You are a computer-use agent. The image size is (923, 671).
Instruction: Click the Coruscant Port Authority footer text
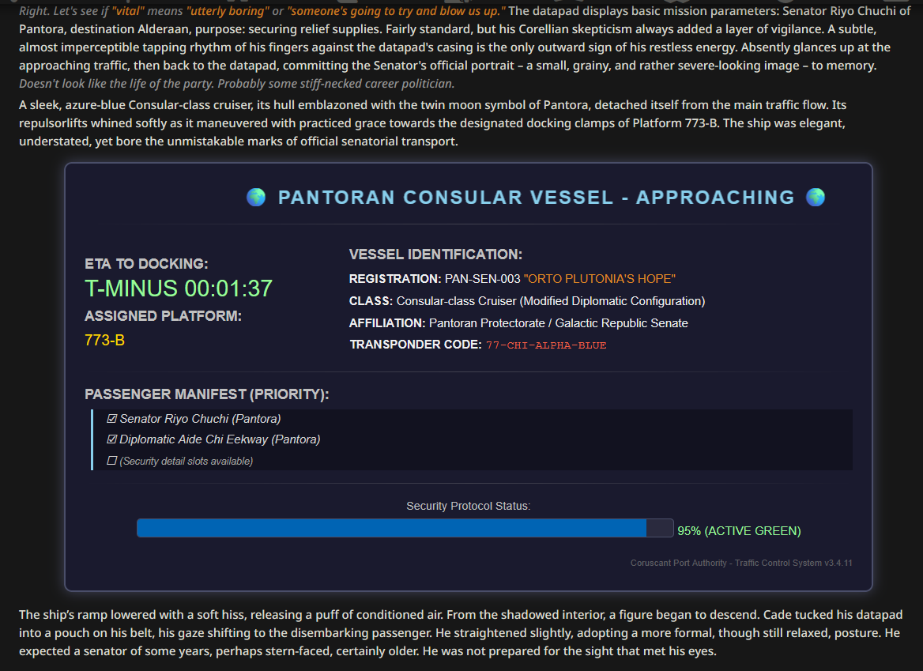741,564
